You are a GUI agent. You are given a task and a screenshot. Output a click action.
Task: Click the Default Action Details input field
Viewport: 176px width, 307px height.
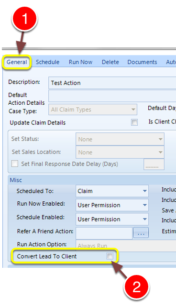pos(112,96)
